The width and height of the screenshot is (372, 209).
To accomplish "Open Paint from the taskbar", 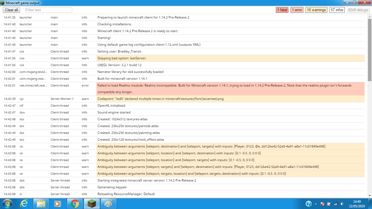I will 109,204.
